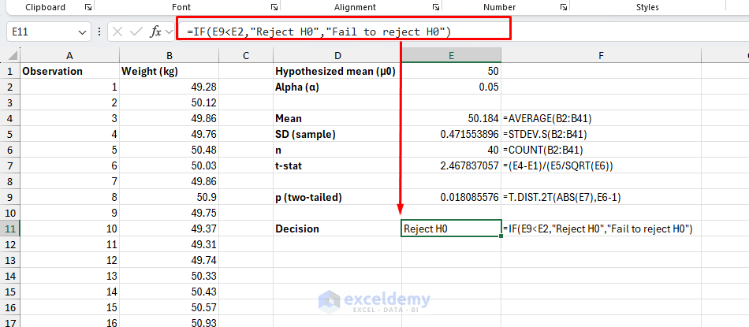Select column E header
The width and height of the screenshot is (749, 327).
point(452,55)
